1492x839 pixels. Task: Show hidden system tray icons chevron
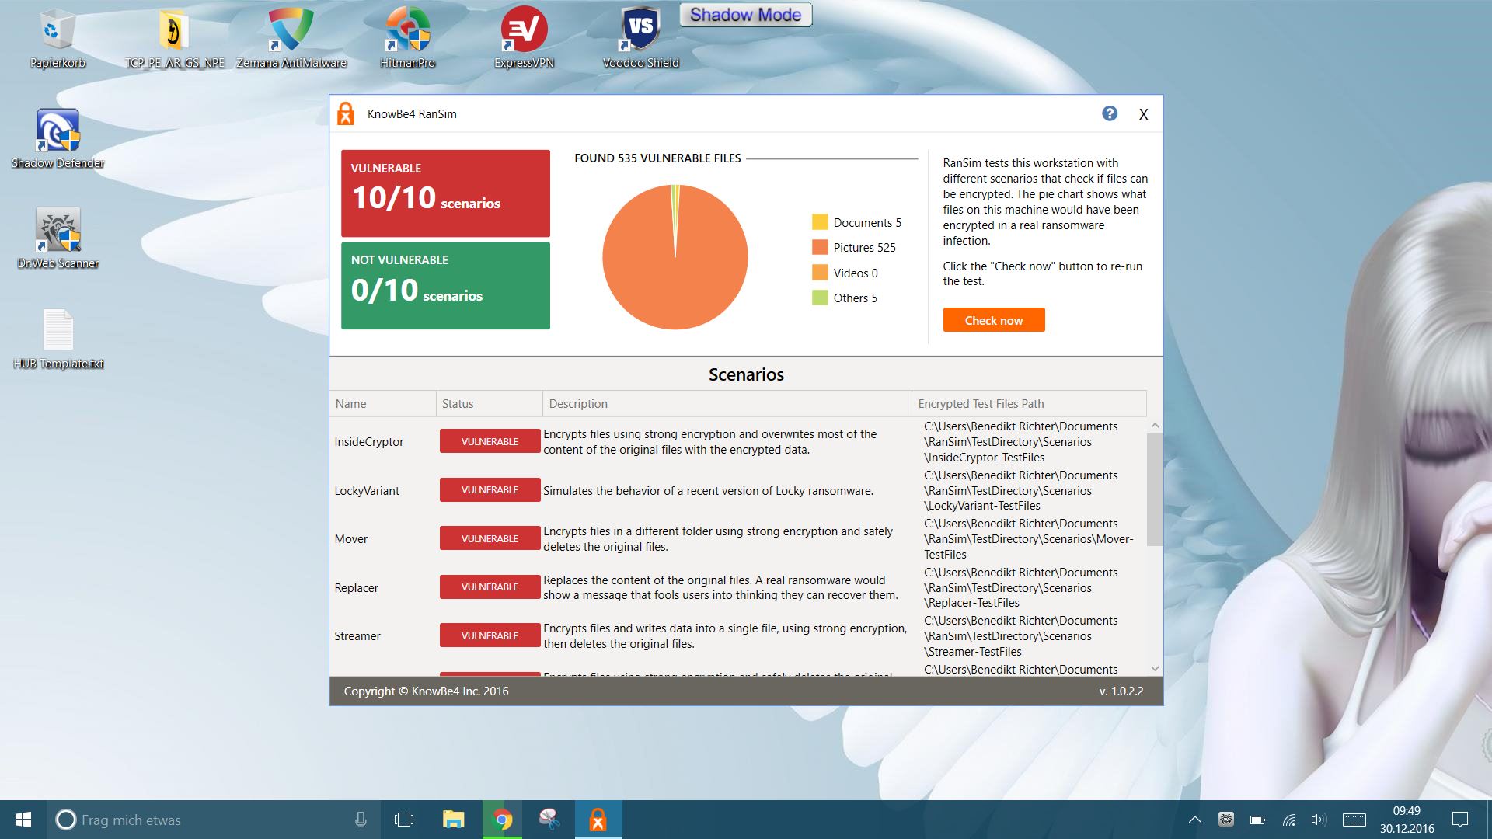(1195, 820)
